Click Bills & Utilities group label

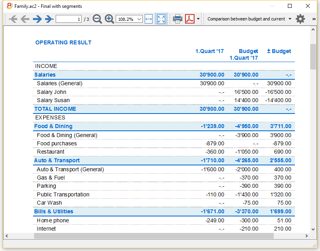coord(54,211)
